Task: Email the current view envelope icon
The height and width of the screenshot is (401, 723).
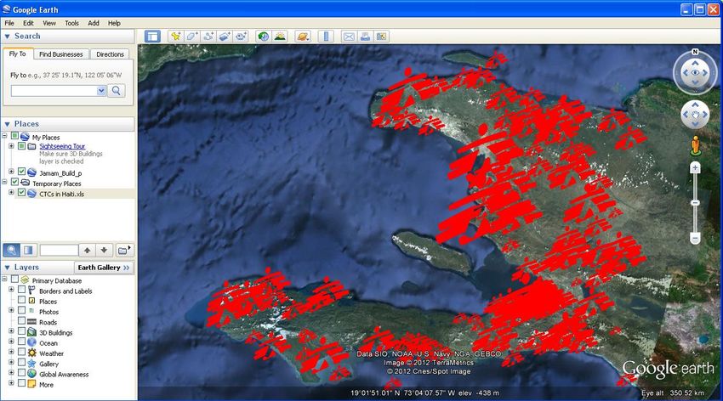Action: pos(349,37)
